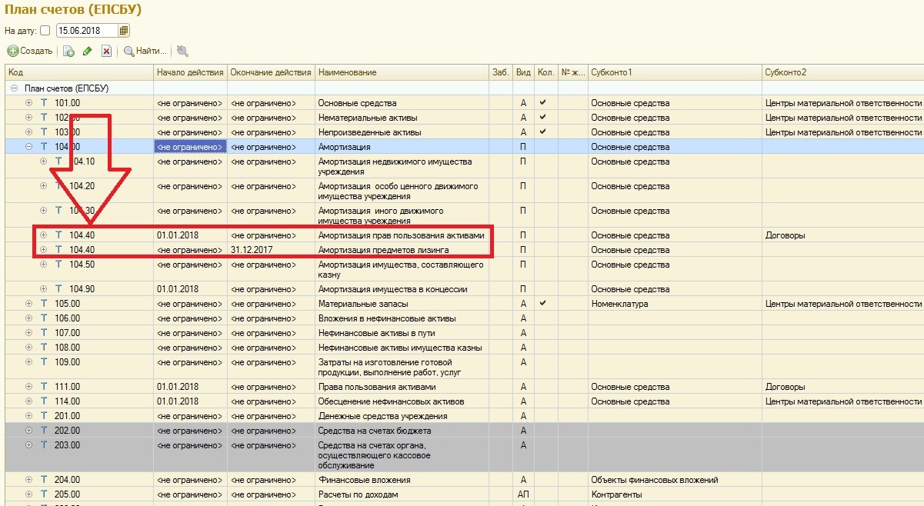Click the date input field 15.06.2018
Viewport: 924px width, 506px height.
point(87,31)
